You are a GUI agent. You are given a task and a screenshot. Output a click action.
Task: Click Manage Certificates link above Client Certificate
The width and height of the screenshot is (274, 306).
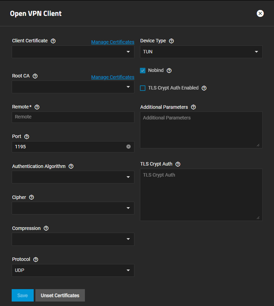click(113, 42)
